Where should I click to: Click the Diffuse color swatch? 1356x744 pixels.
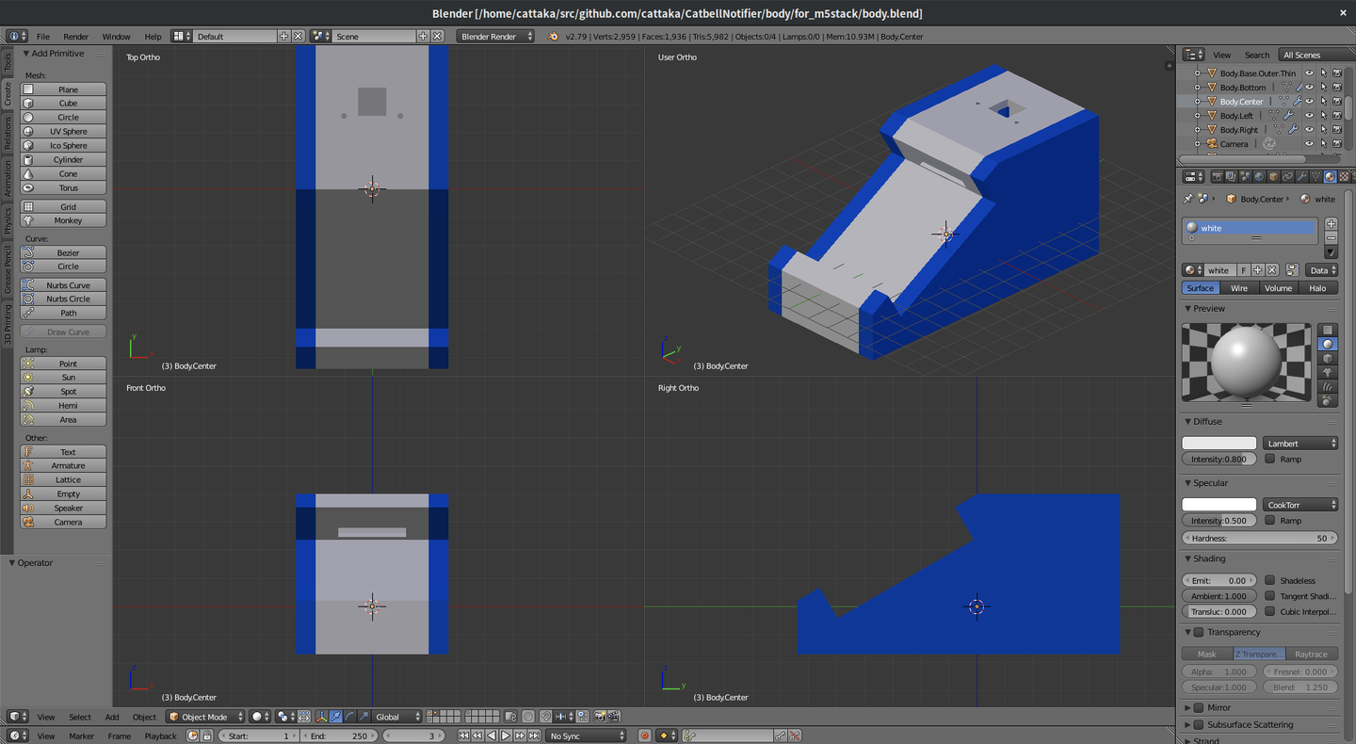click(x=1219, y=443)
